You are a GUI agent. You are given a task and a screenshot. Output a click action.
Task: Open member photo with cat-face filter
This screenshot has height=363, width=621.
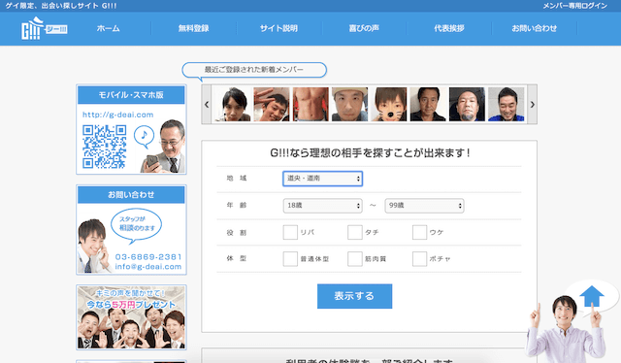388,104
